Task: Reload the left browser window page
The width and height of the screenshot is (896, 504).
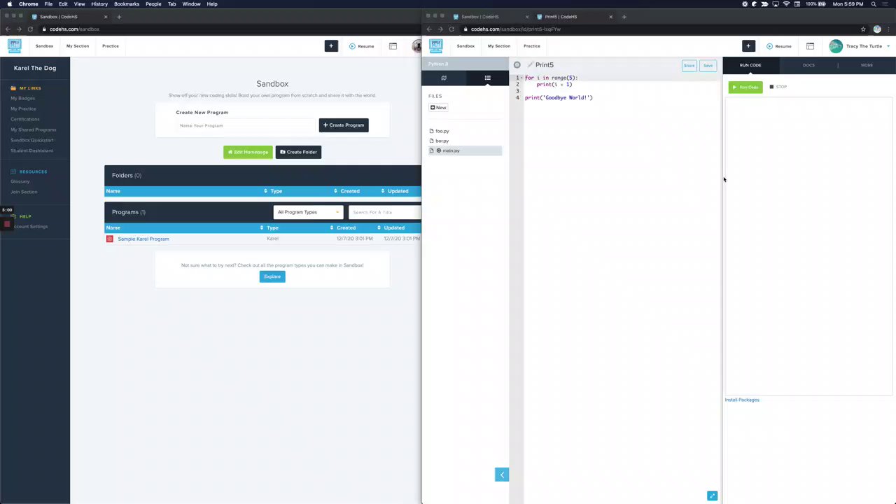Action: 30,29
